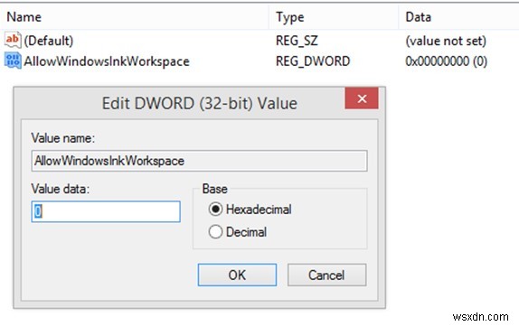This screenshot has height=326, width=519.
Task: Cancel the Edit DWORD dialog
Action: [x=326, y=275]
